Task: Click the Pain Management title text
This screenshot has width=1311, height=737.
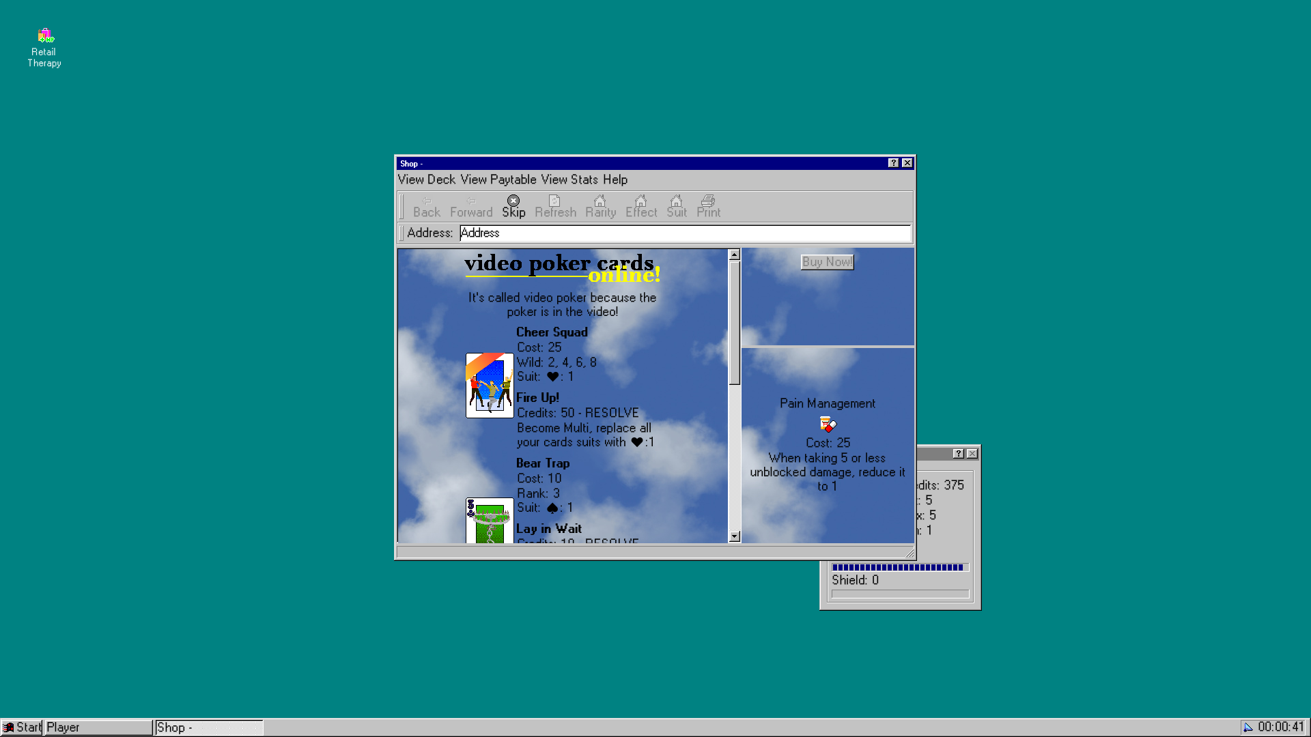Action: pos(828,403)
